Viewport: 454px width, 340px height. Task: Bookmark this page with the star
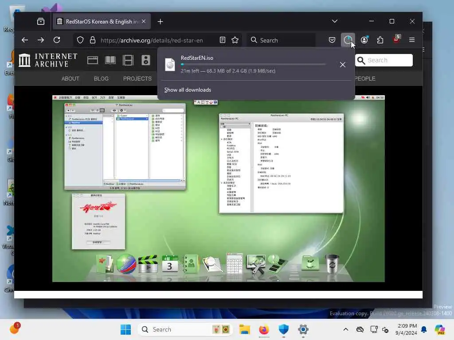(235, 40)
